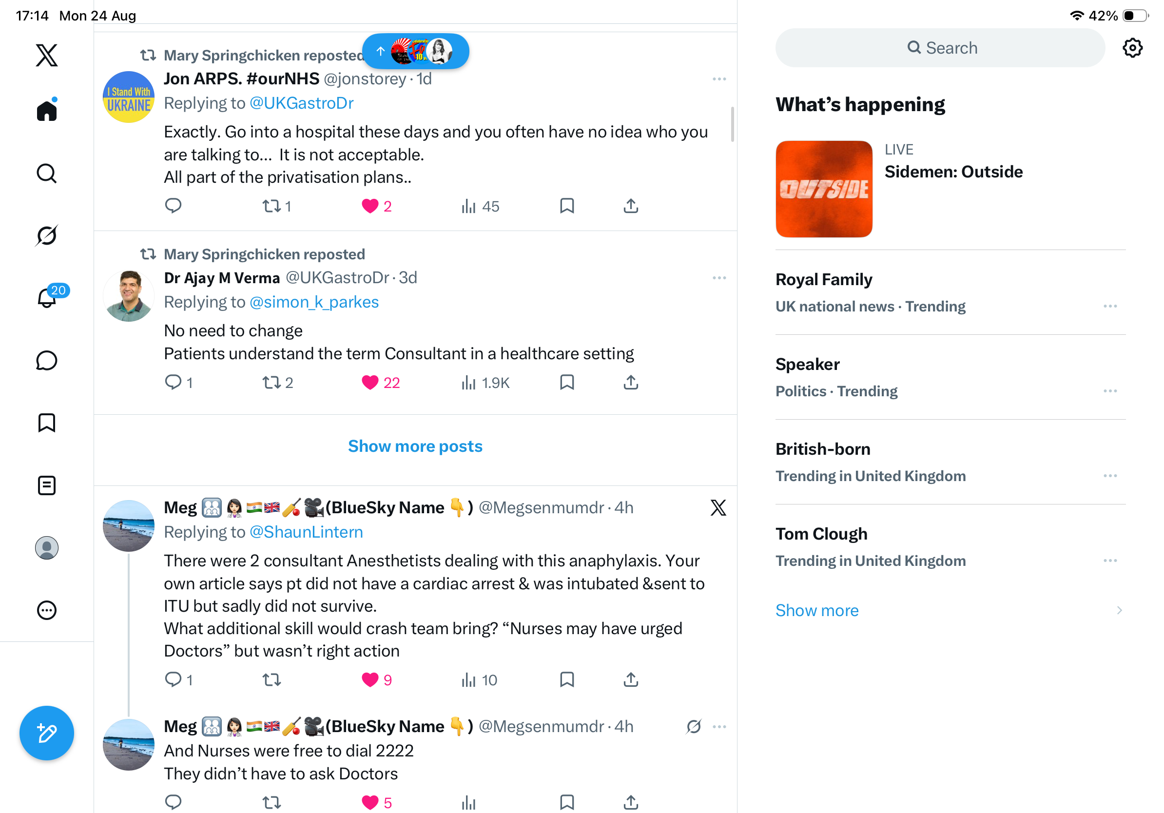
Task: Click the Search input field
Action: 940,48
